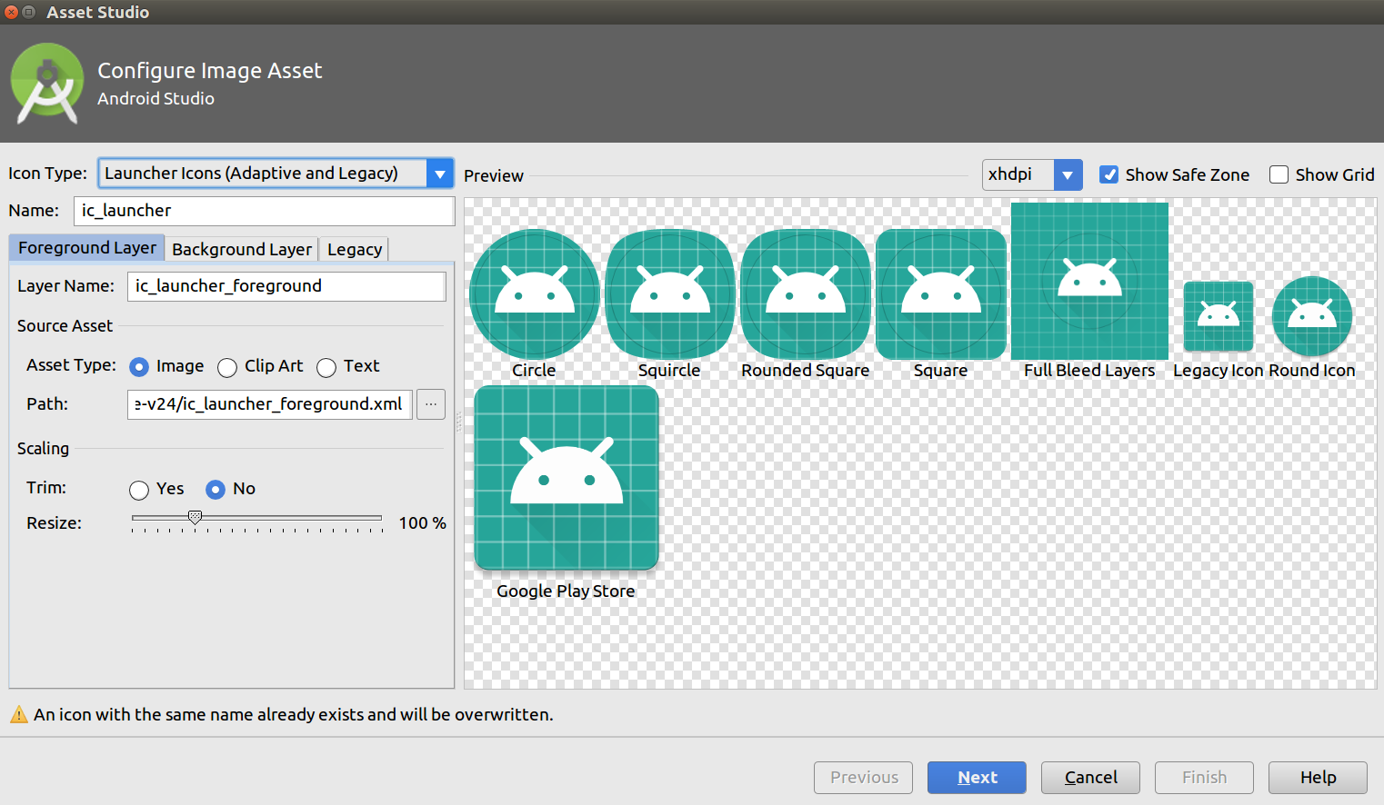The height and width of the screenshot is (805, 1384).
Task: Click the Resize slider handle
Action: [195, 517]
